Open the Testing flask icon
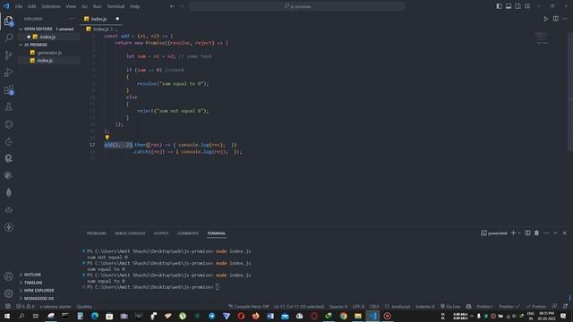 [x=8, y=106]
